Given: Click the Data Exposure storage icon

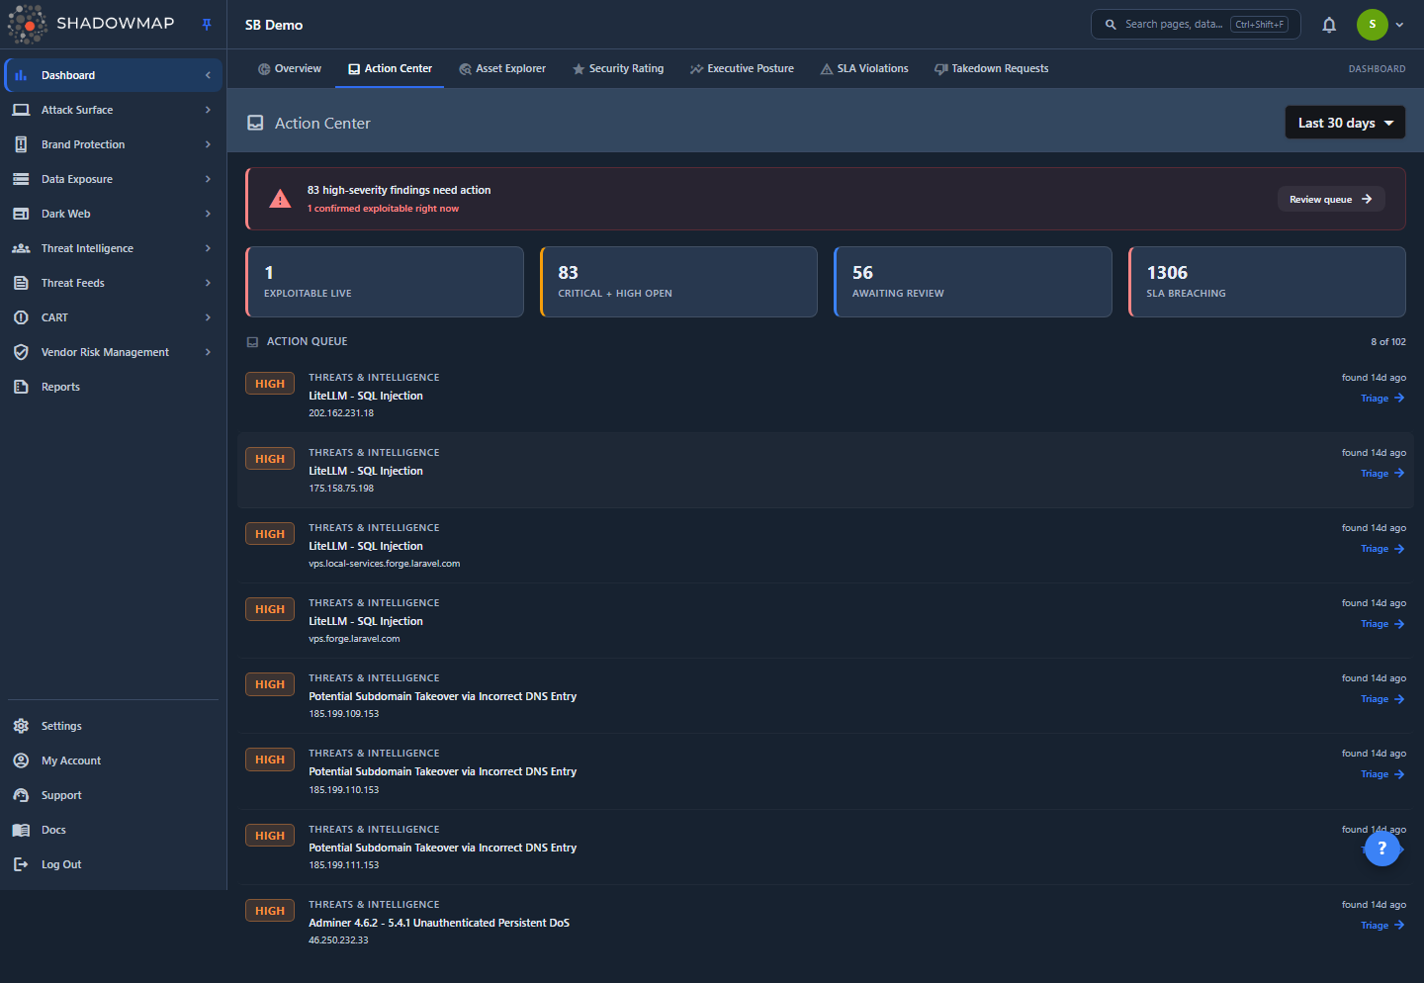Looking at the screenshot, I should (21, 179).
